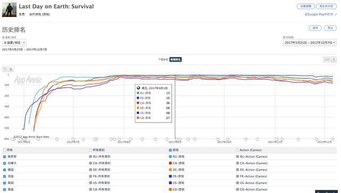Image resolution: width=341 pixels, height=193 pixels.
Task: Toggle the blue 俄罗斯 row icon
Action: point(4,156)
